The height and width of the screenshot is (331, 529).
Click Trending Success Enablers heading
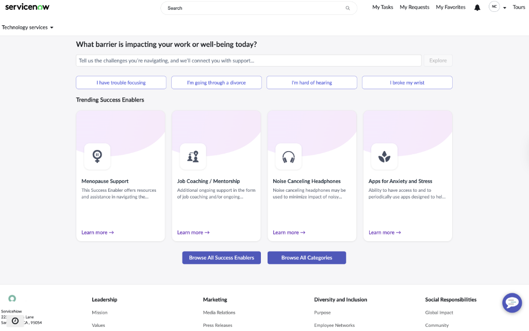[110, 100]
